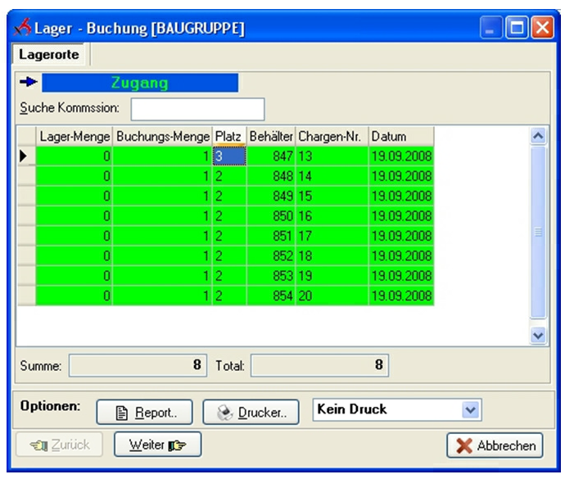Click the app icon in title bar
This screenshot has width=565, height=479.
click(x=22, y=29)
